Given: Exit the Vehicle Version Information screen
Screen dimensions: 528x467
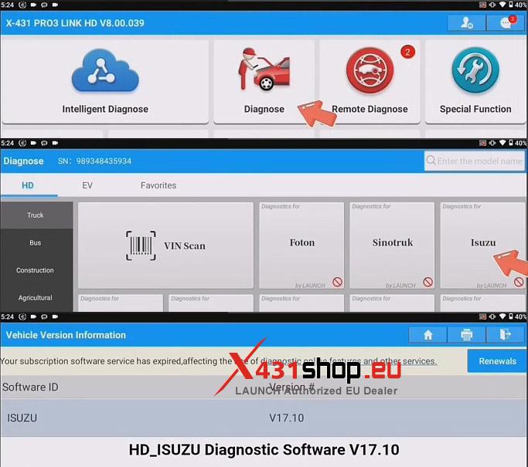Looking at the screenshot, I should 505,335.
